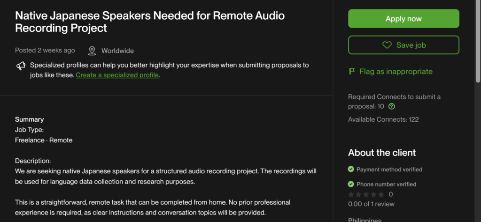
Task: Click the Apply now button
Action: tap(403, 19)
